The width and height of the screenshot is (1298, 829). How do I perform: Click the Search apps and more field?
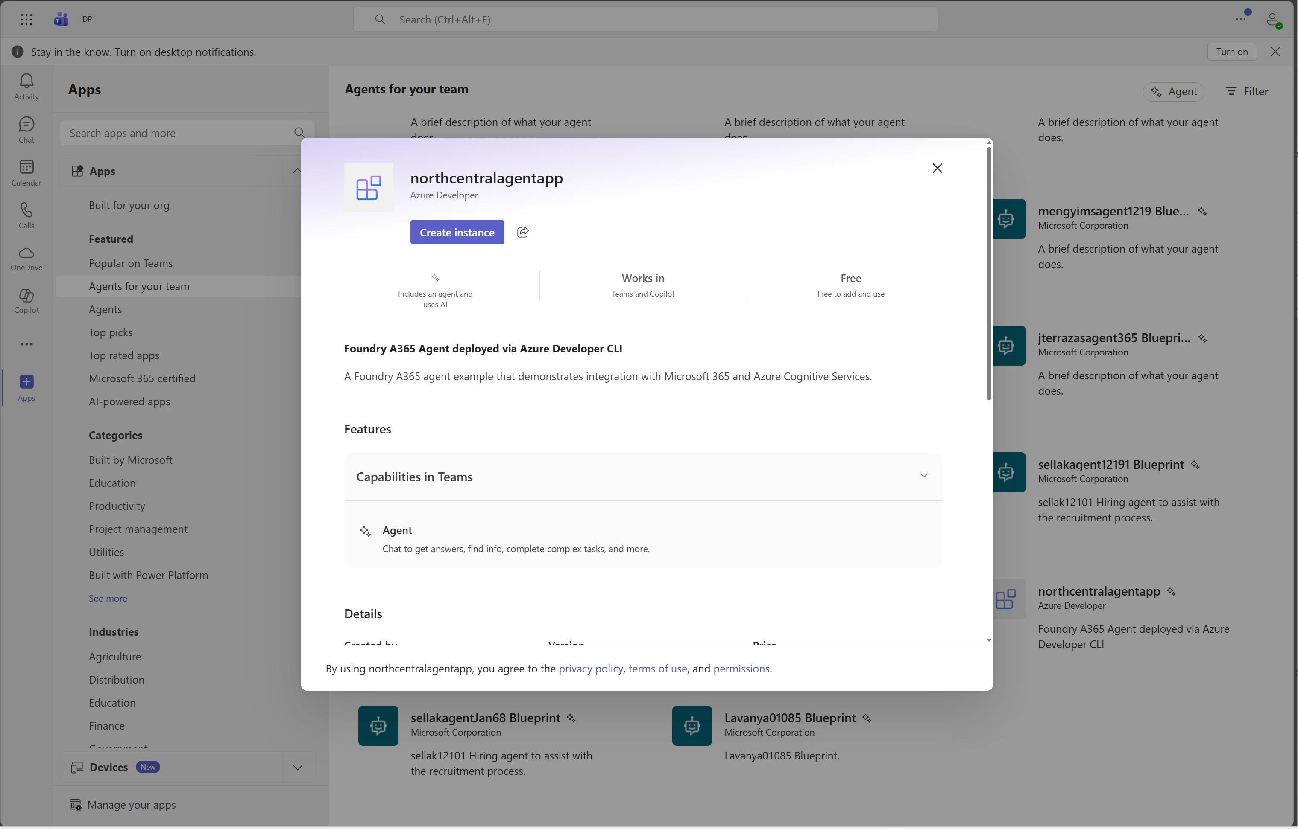point(187,133)
